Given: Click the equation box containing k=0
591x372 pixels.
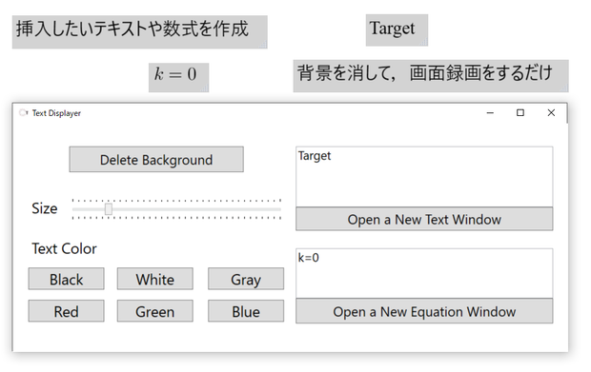Looking at the screenshot, I should point(424,273).
